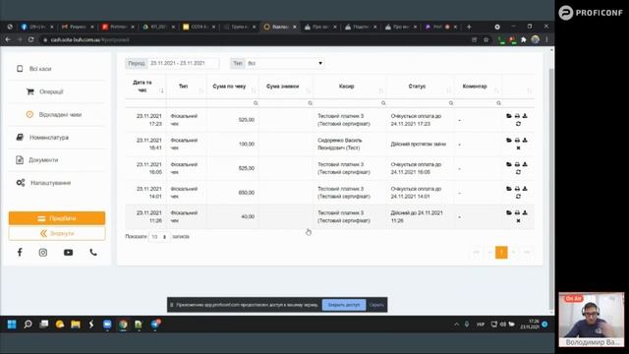The width and height of the screenshot is (629, 354).
Task: Sort by Сума знижки column
Action: [x=286, y=87]
